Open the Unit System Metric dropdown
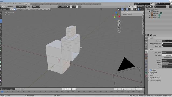Viewport: 172px width, 97px height. [167, 53]
